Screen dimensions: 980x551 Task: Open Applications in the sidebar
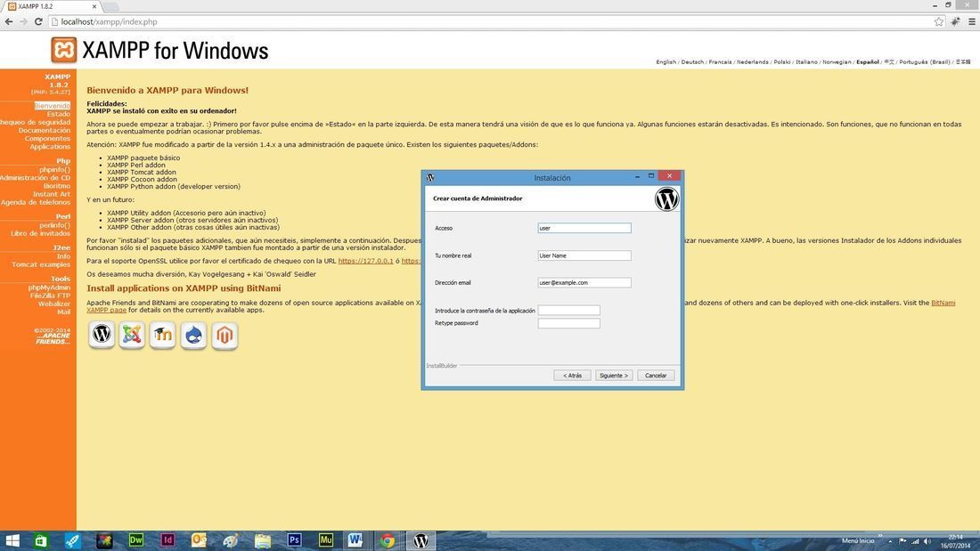(50, 147)
